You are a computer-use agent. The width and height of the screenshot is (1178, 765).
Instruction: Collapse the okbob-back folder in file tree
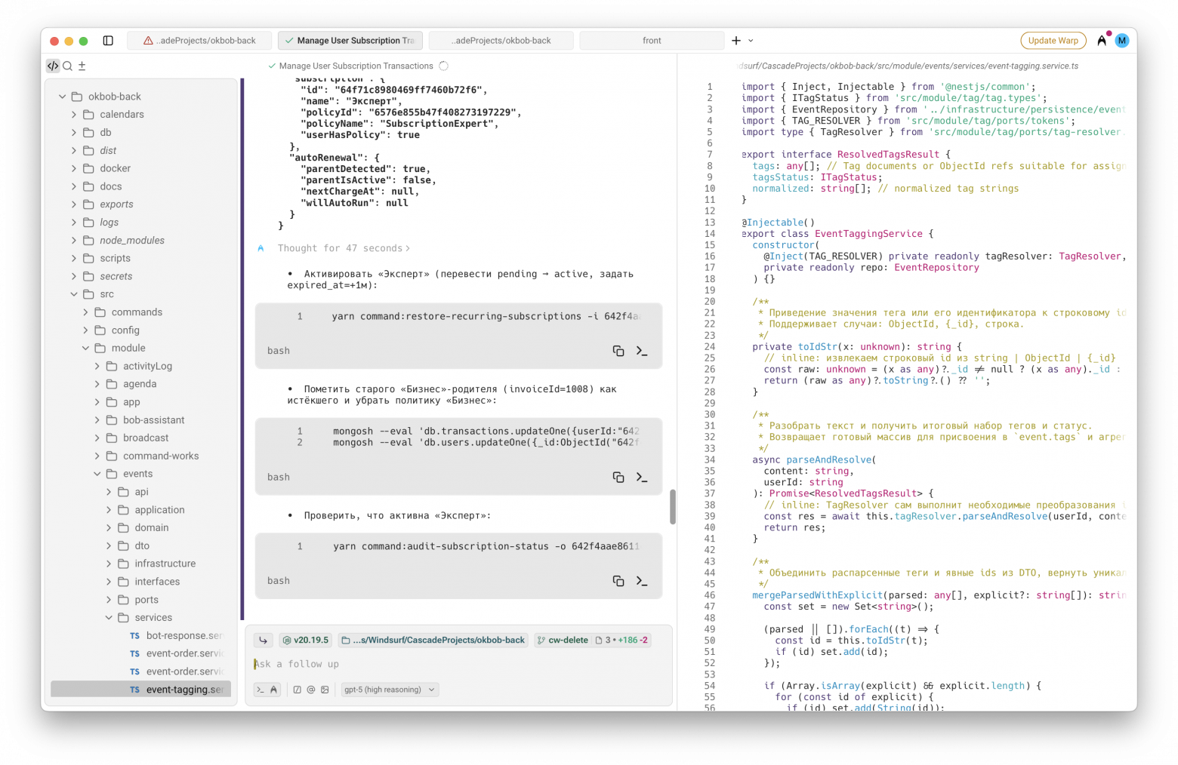click(x=63, y=96)
